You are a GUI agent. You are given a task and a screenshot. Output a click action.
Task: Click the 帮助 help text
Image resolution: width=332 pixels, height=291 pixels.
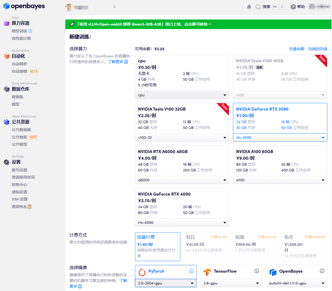301,7
